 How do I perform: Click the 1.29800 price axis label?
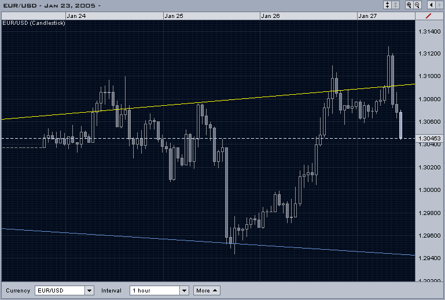click(429, 213)
